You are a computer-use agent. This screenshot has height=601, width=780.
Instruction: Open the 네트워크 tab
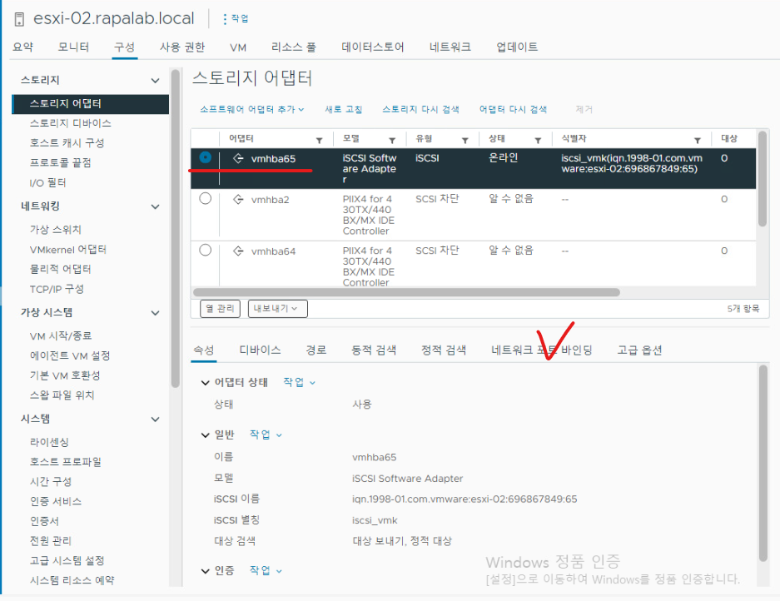coord(450,47)
